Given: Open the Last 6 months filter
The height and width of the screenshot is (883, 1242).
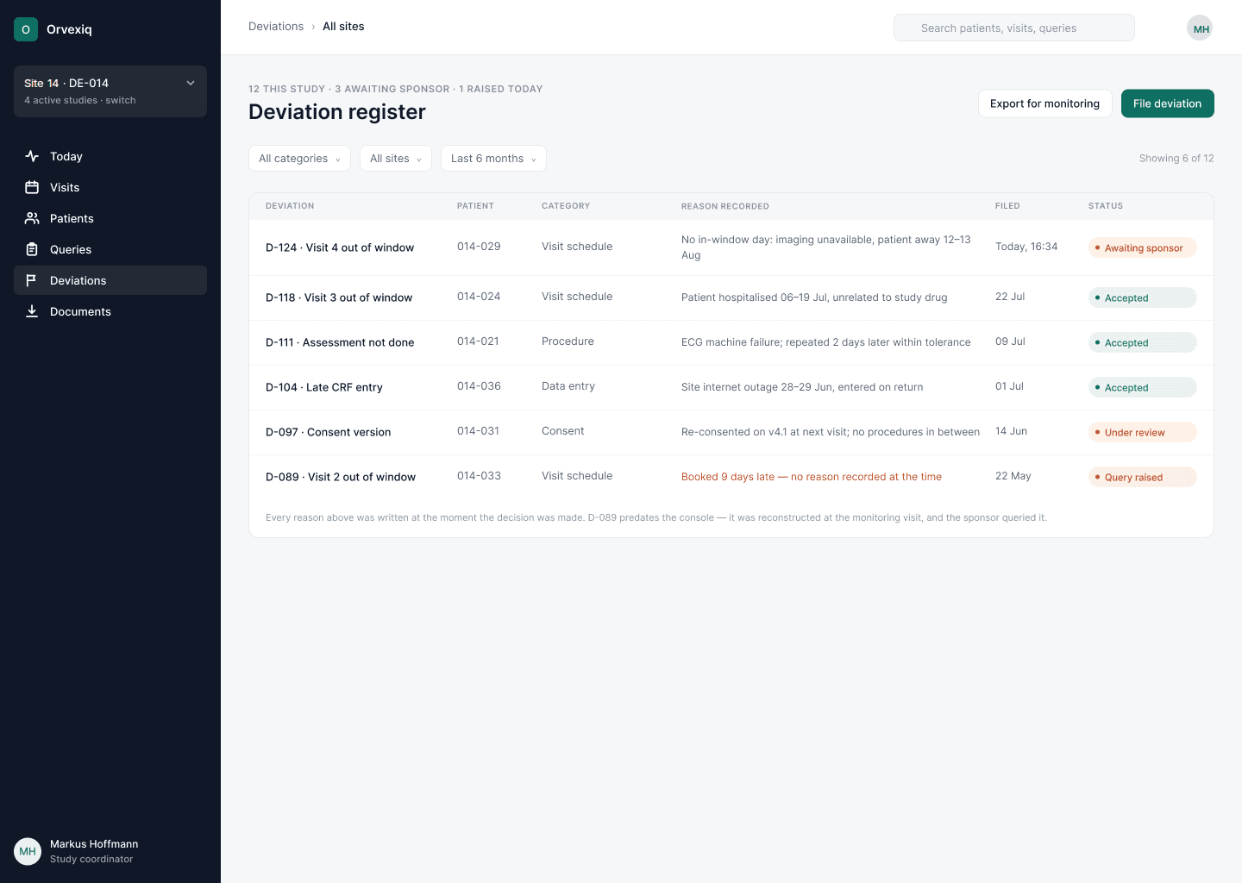Looking at the screenshot, I should pyautogui.click(x=493, y=159).
